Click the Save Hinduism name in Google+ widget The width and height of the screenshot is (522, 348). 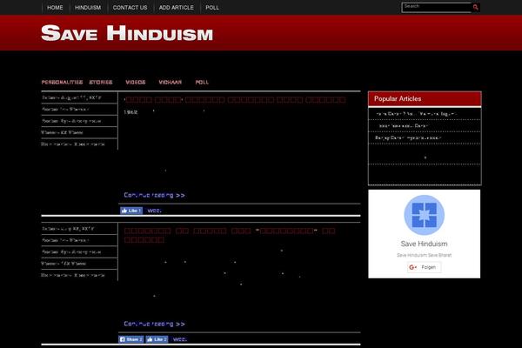point(425,244)
